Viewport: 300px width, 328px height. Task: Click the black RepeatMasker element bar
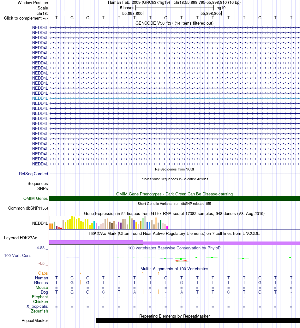[x=198, y=320]
